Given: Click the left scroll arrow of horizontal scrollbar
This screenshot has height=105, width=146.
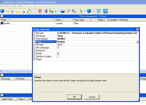Looking at the screenshot, I should 1,71.
